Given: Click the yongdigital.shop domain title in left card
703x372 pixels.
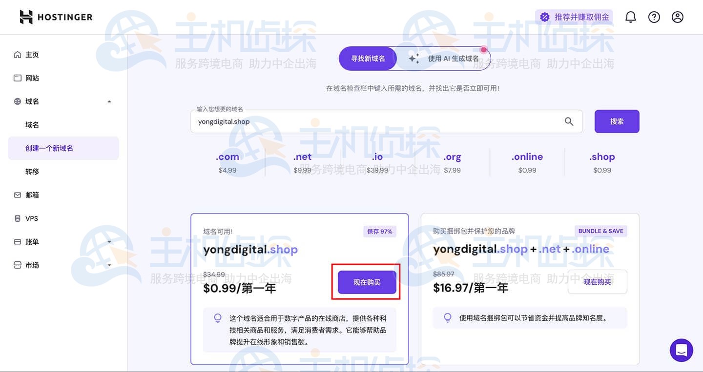Looking at the screenshot, I should 250,250.
